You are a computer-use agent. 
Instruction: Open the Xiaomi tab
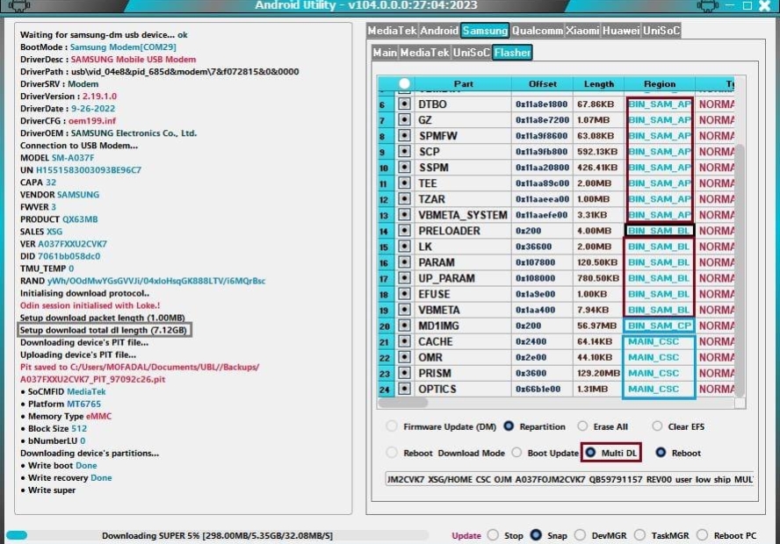[x=582, y=31]
